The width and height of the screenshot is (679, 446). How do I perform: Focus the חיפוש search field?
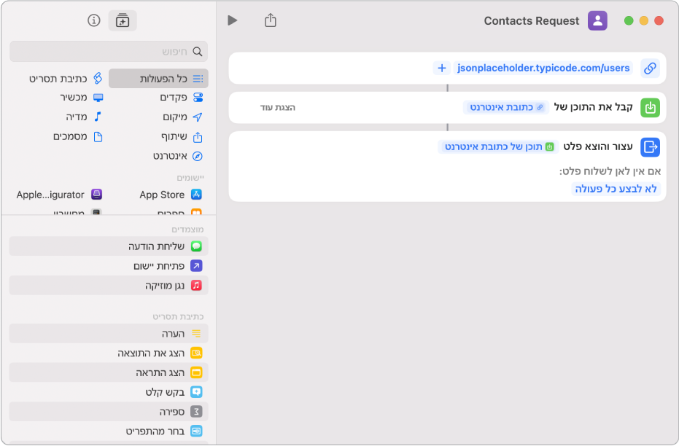109,52
